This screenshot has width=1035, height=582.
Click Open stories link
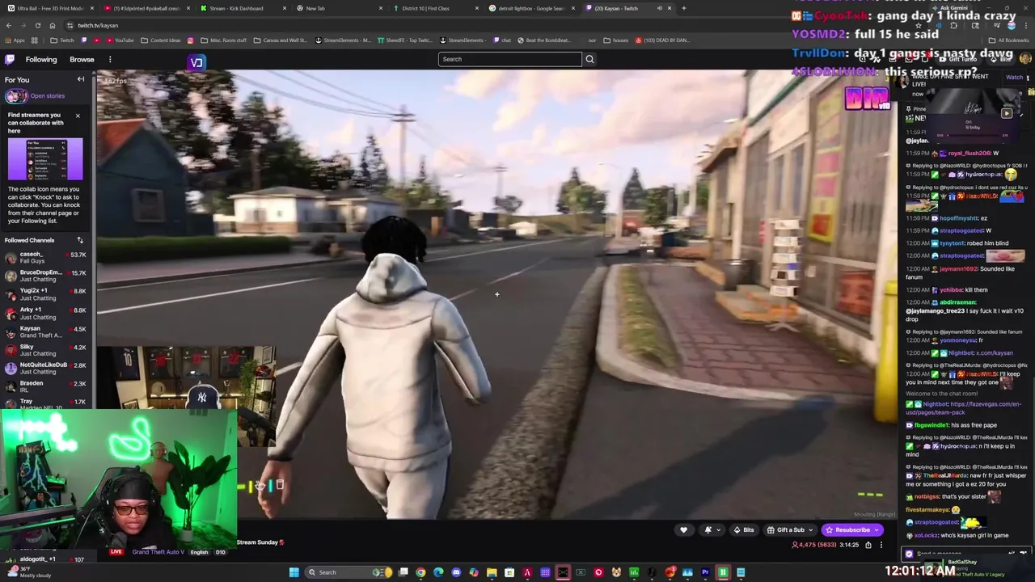(x=48, y=95)
